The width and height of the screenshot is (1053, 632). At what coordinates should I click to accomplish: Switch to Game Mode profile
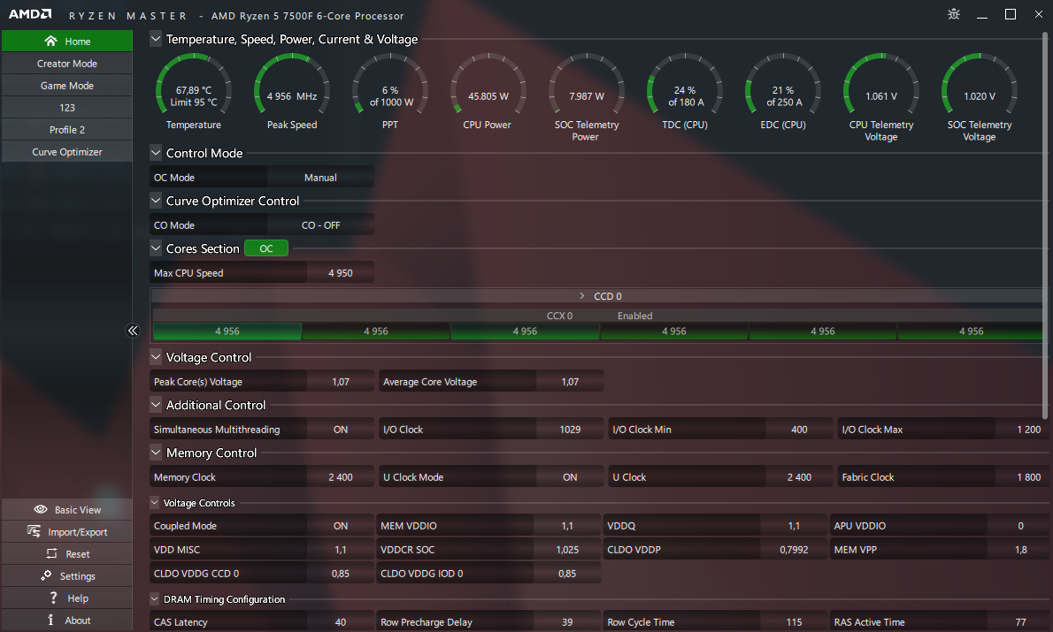pyautogui.click(x=67, y=85)
